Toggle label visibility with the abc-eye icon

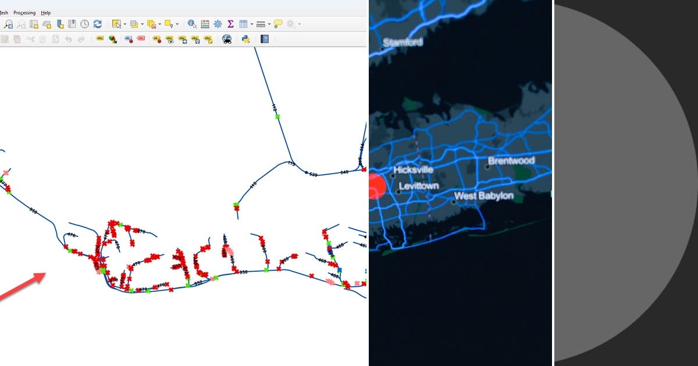click(x=169, y=38)
